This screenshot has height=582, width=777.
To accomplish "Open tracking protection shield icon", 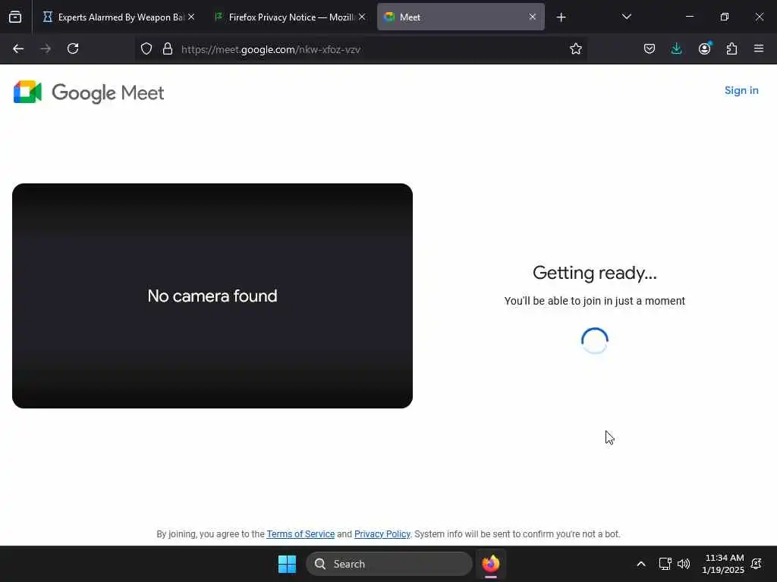I will (146, 48).
